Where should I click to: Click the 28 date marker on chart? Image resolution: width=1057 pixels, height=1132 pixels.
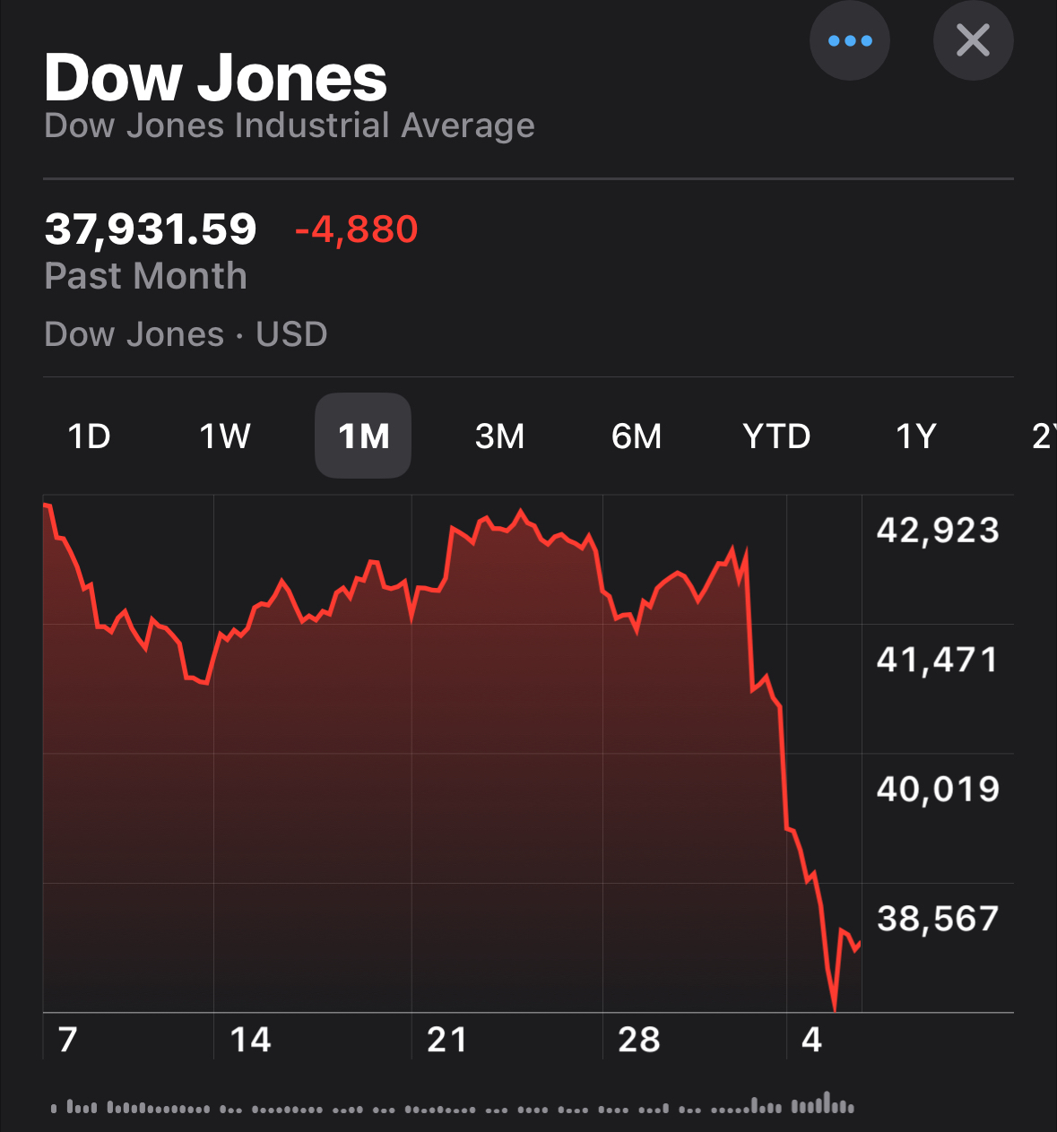point(639,1040)
